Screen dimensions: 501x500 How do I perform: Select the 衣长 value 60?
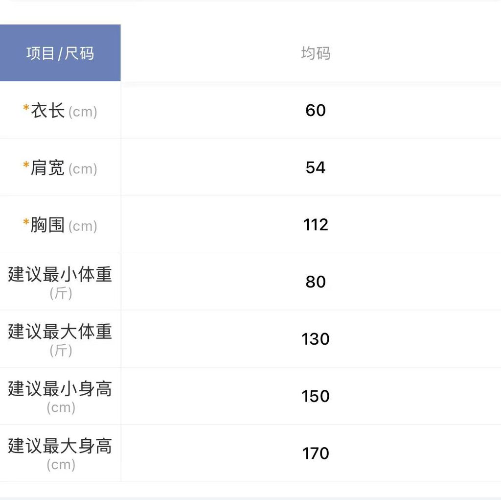(x=316, y=110)
